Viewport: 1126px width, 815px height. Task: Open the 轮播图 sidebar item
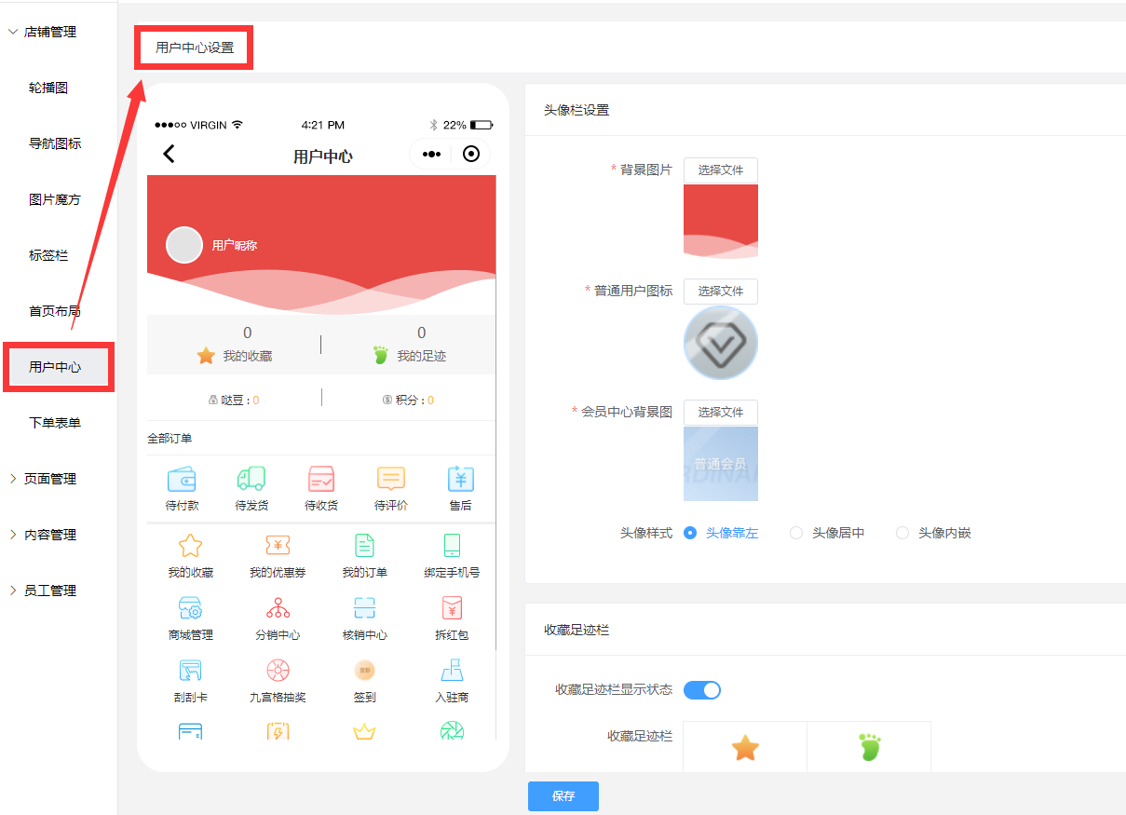coord(48,88)
